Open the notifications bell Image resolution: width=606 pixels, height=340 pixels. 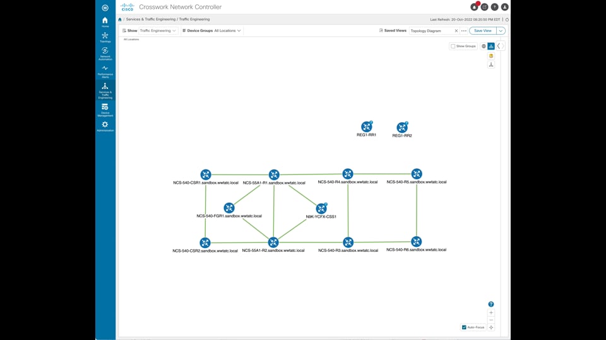474,7
